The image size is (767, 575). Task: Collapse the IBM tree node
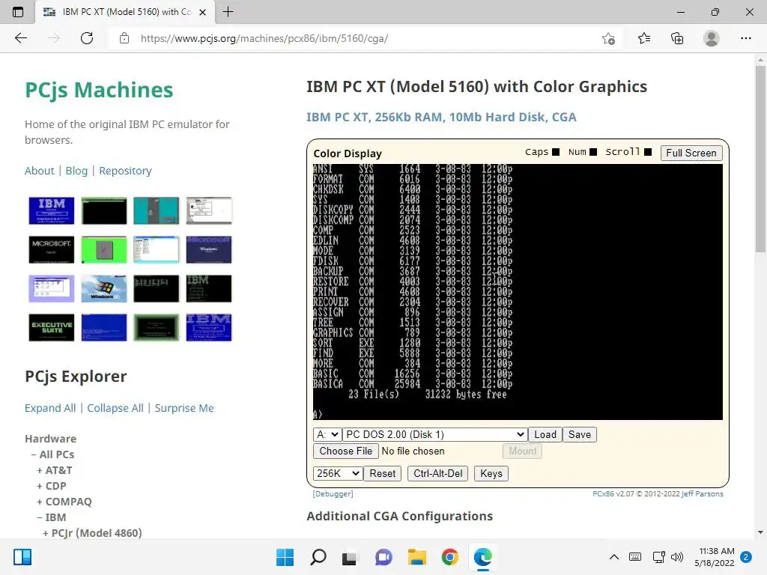[x=52, y=517]
